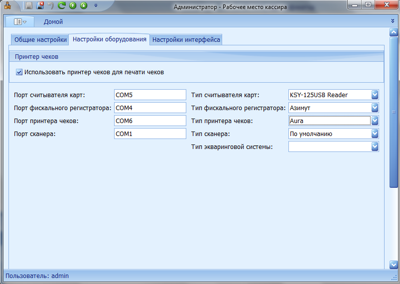Expand the card reader type dropdown
This screenshot has width=400, height=284.
[x=375, y=95]
